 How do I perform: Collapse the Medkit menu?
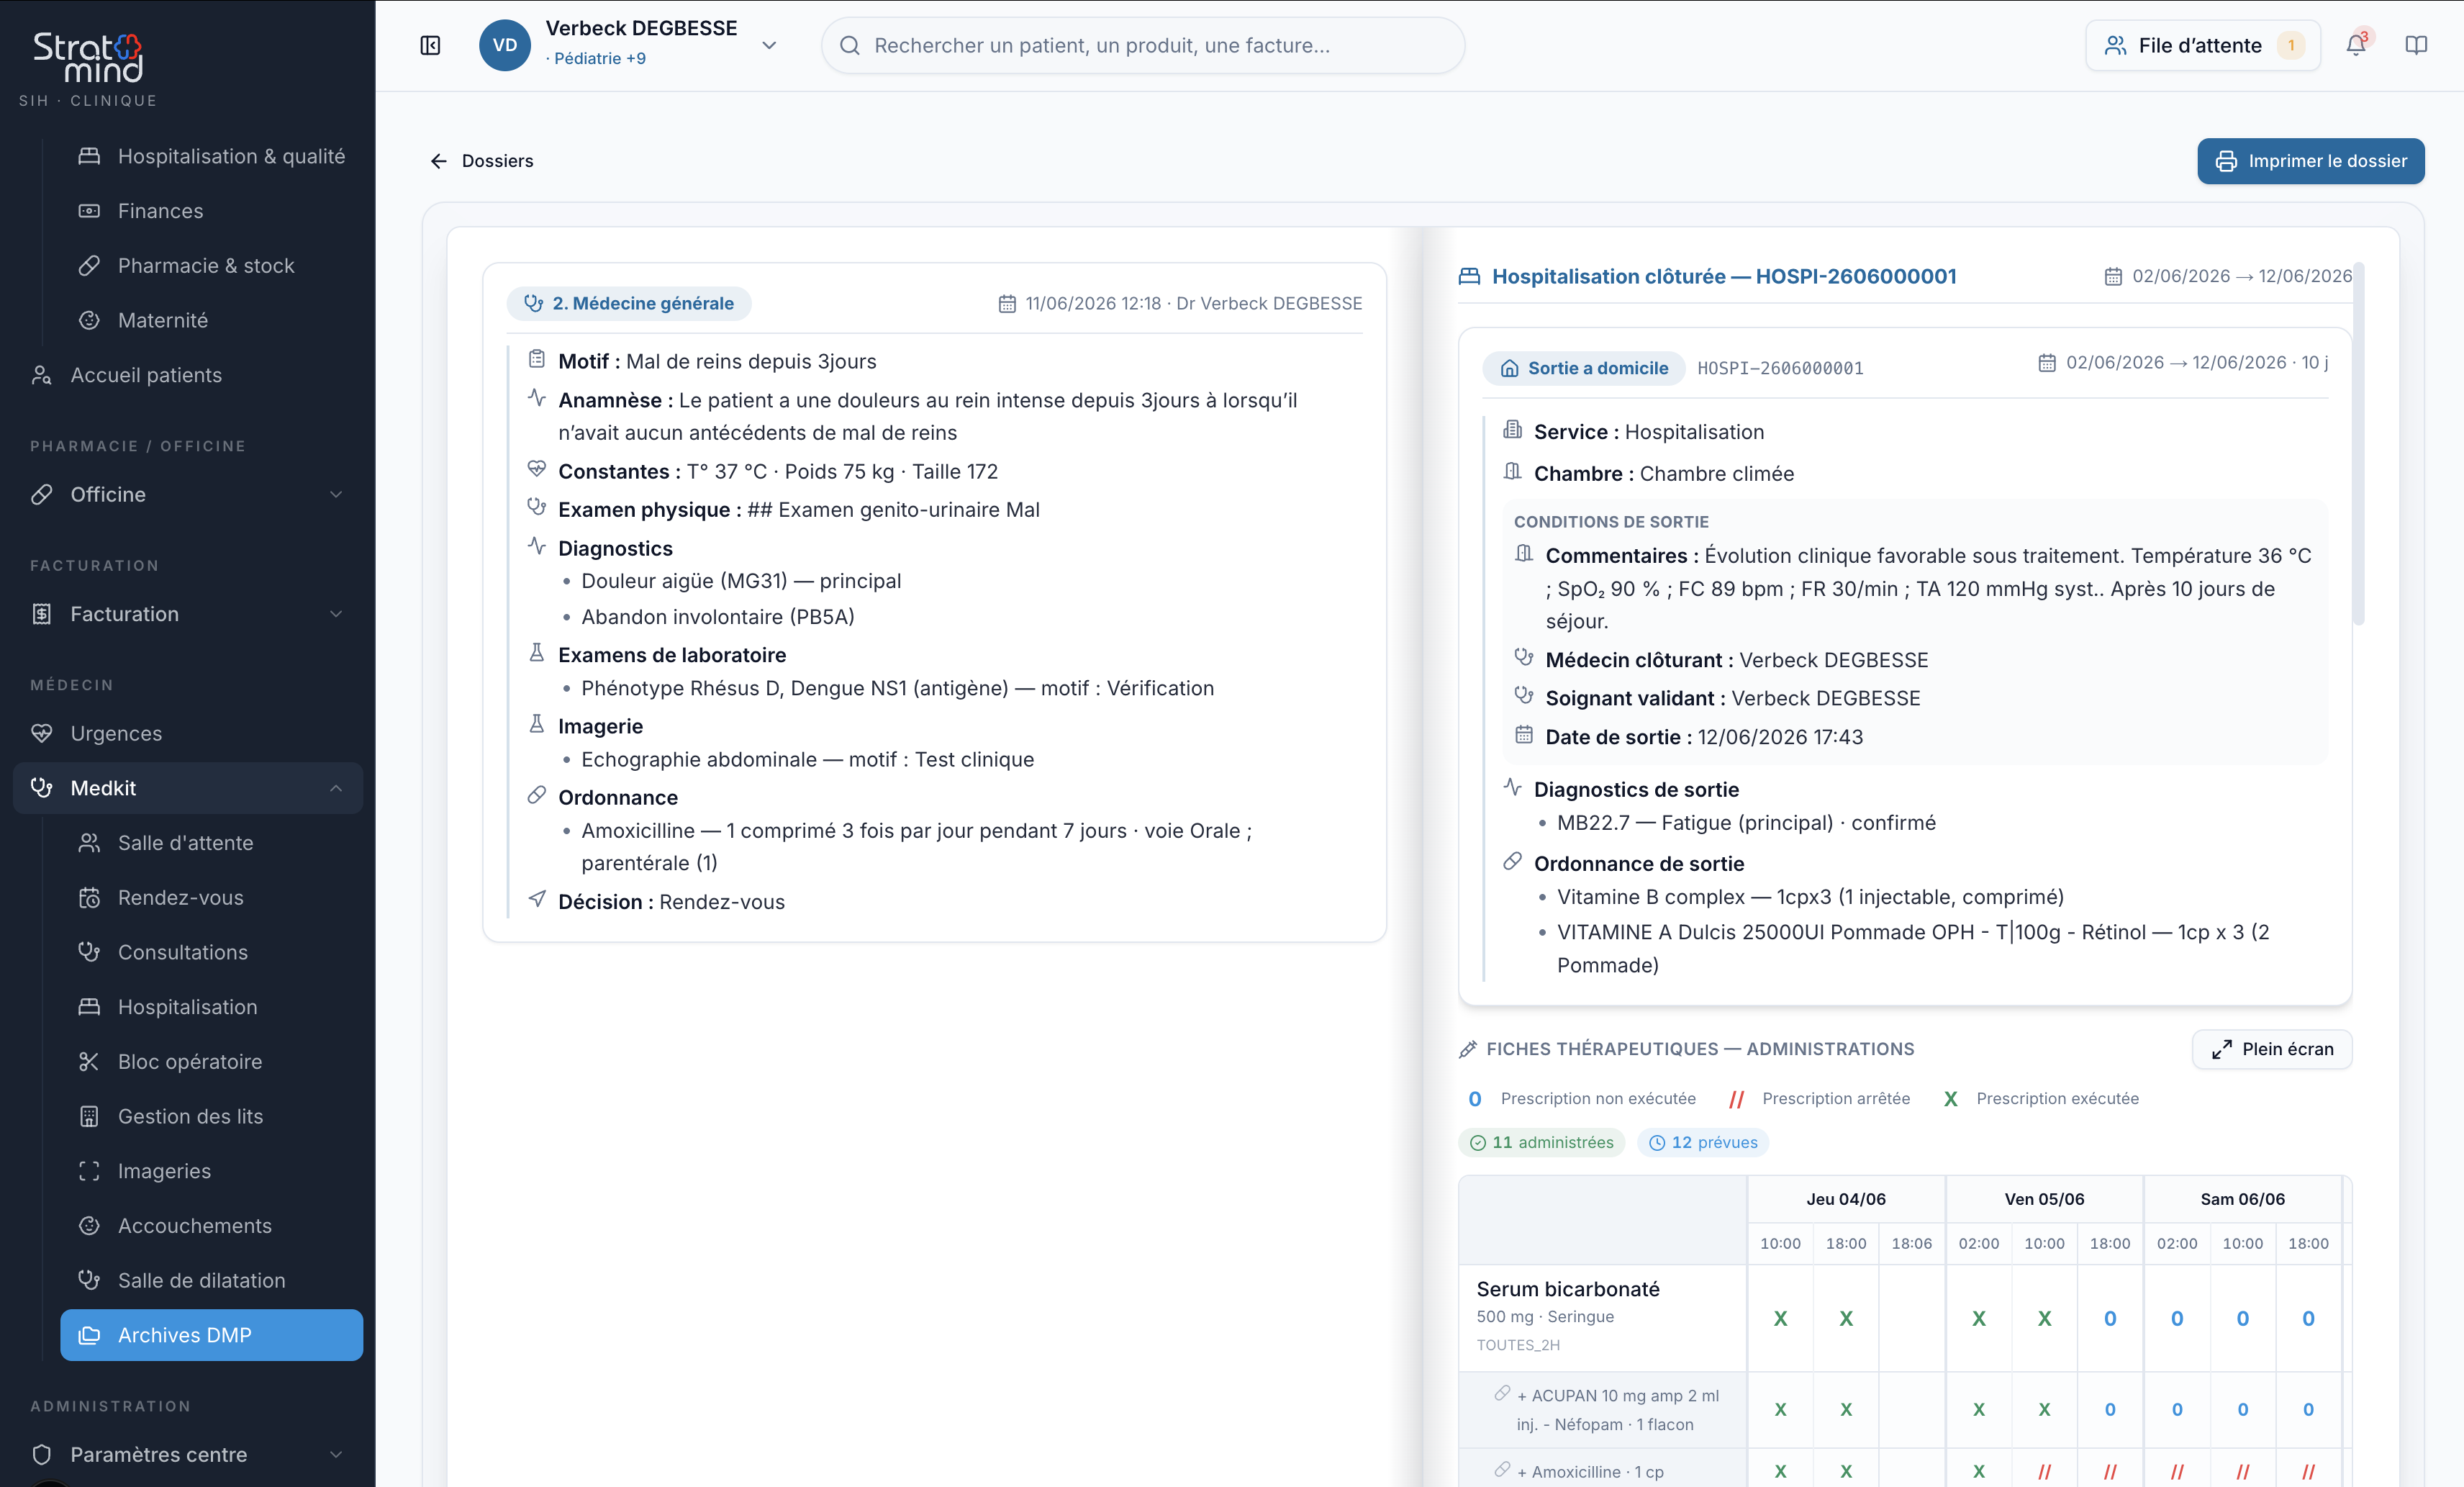[x=336, y=788]
